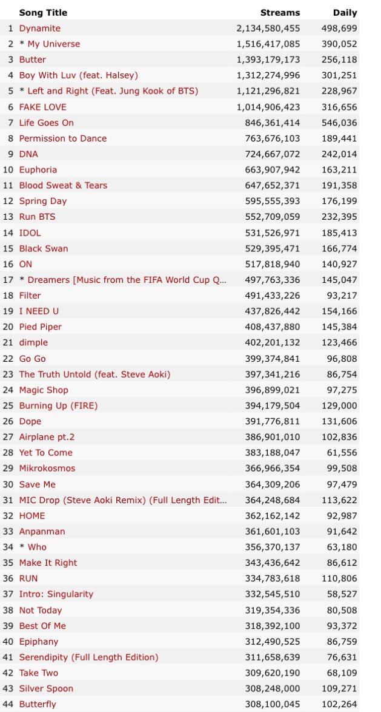This screenshot has height=712, width=381.
Task: Sort table by Streams column header
Action: [x=280, y=13]
